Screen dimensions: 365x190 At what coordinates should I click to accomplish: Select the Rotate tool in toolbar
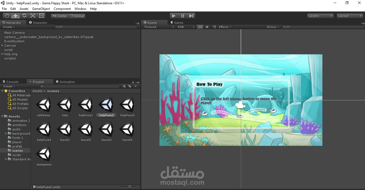[24, 16]
